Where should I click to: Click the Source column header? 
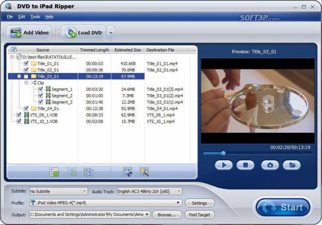[43, 50]
